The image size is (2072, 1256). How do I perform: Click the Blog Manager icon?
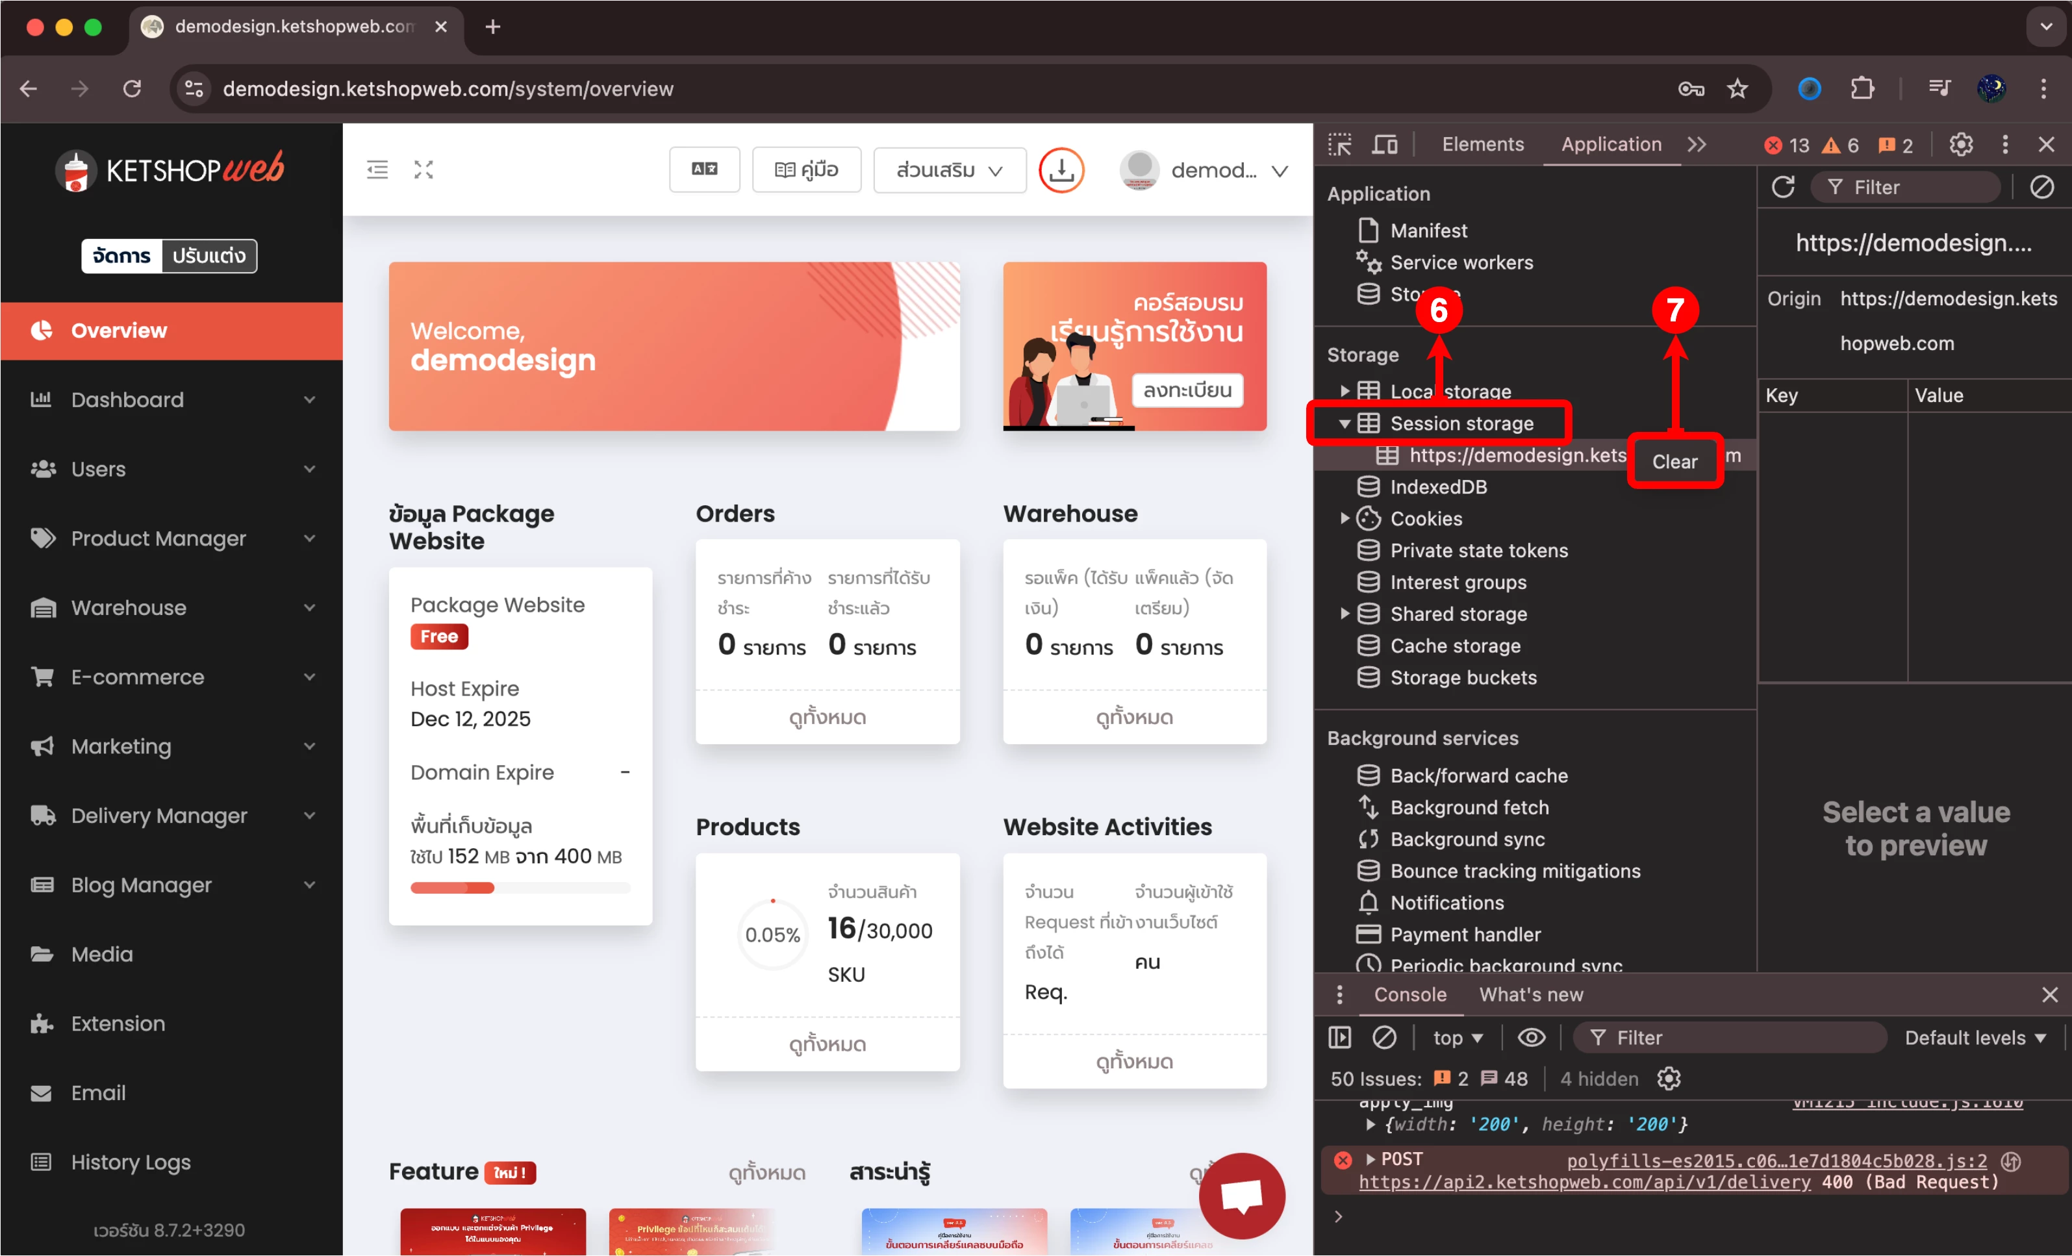click(x=42, y=885)
